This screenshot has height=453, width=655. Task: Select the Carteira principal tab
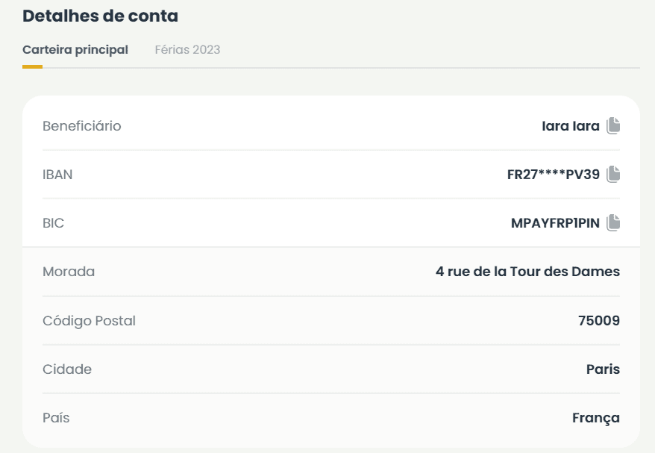tap(75, 50)
